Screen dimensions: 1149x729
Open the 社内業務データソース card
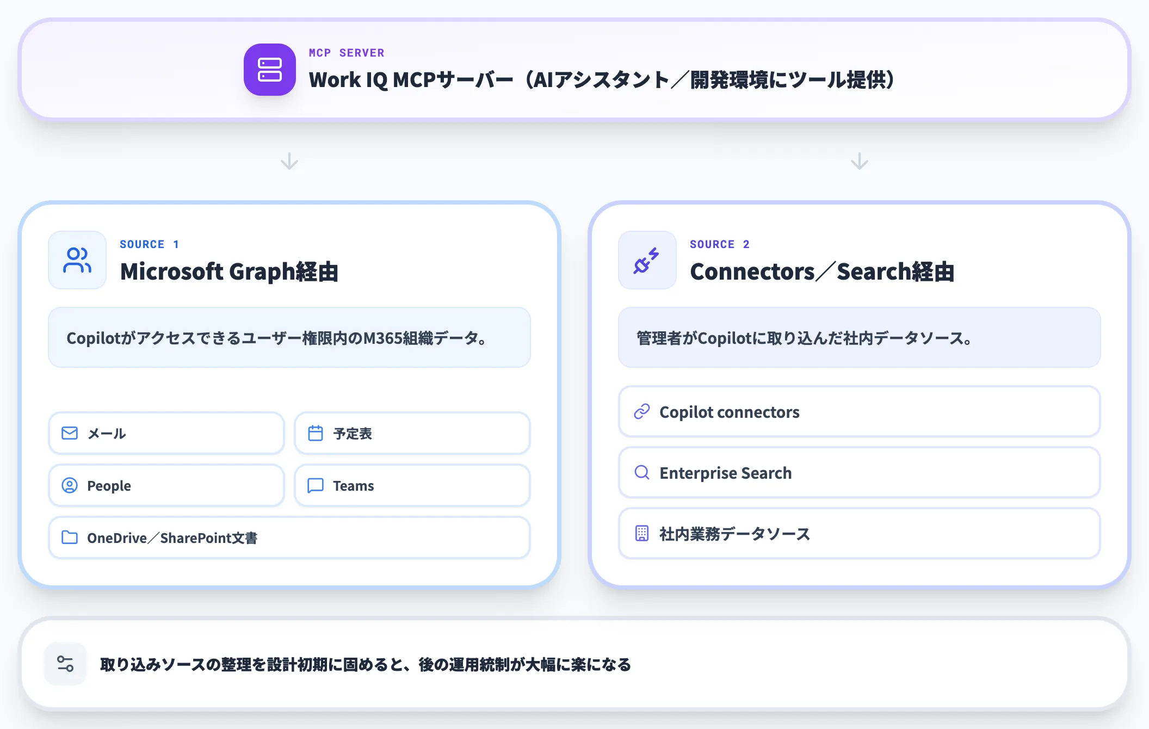coord(860,534)
